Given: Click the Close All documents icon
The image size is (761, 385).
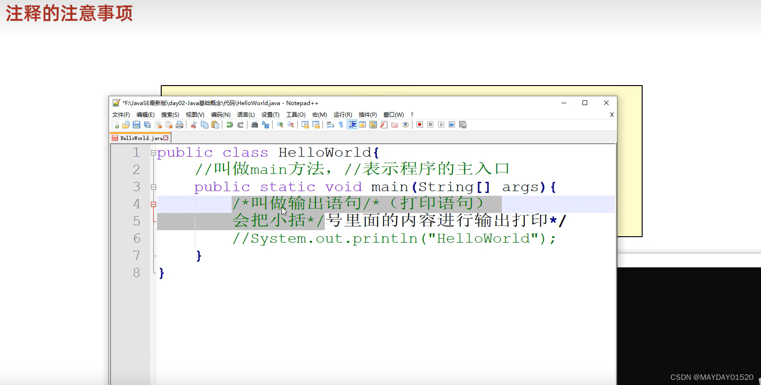Looking at the screenshot, I should [x=169, y=125].
